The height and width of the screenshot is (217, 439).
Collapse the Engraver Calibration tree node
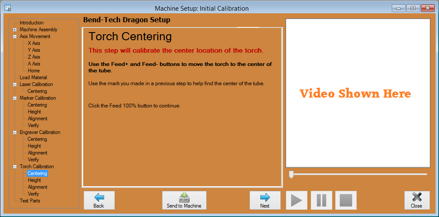pyautogui.click(x=15, y=132)
